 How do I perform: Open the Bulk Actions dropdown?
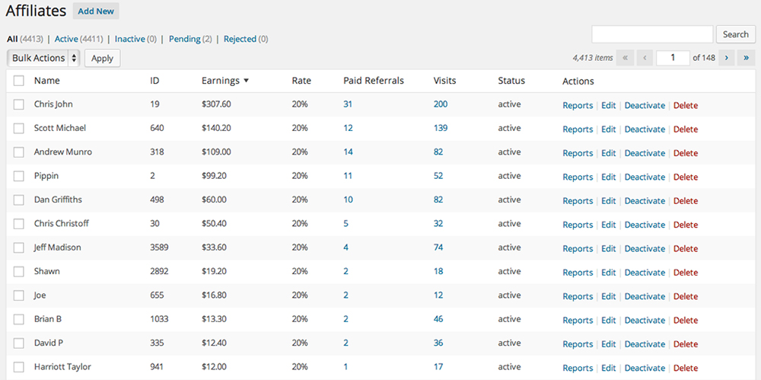pos(43,58)
